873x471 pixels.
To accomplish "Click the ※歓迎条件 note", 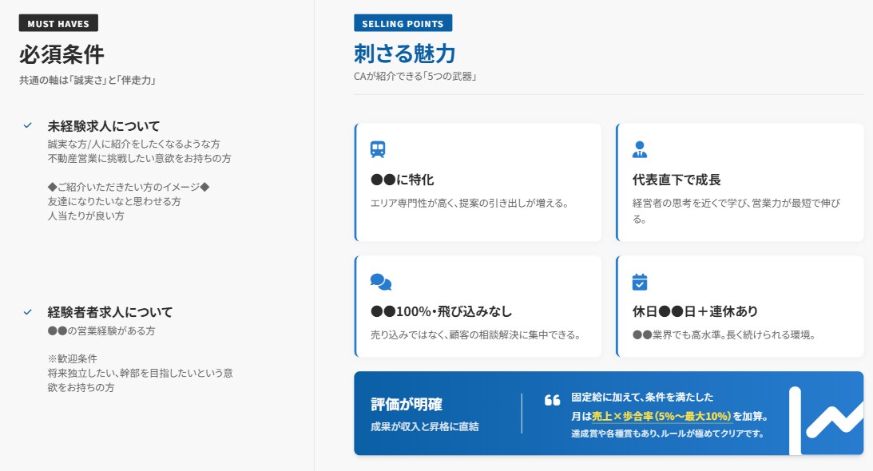I will pyautogui.click(x=73, y=359).
